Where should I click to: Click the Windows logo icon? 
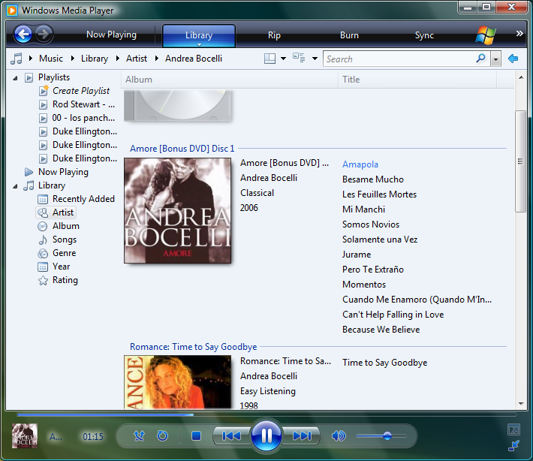coord(486,35)
